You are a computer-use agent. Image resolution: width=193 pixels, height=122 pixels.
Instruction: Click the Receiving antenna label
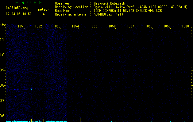point(71,14)
